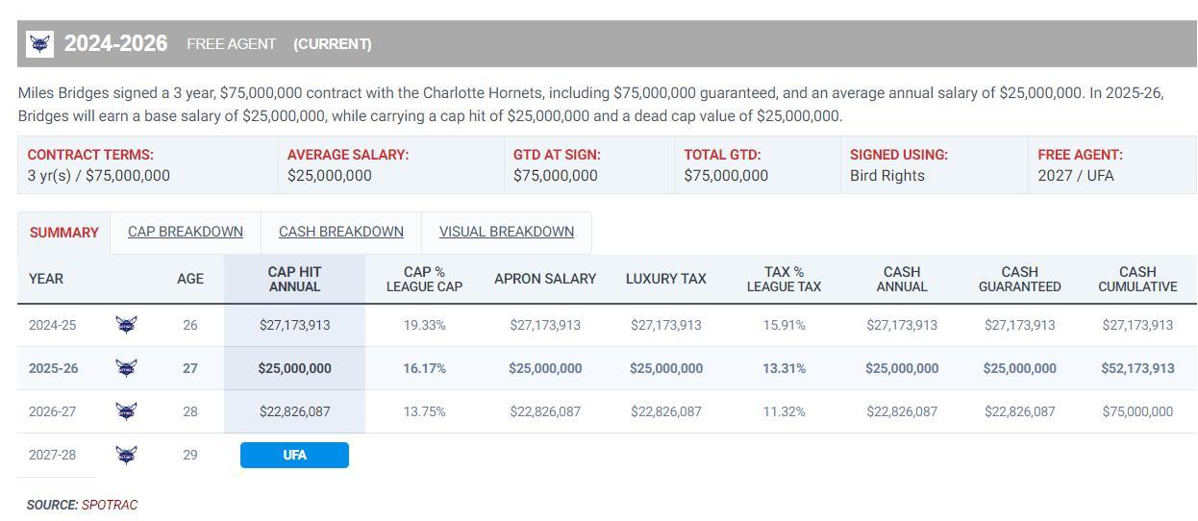
Task: Open the Summary tab
Action: [x=64, y=233]
